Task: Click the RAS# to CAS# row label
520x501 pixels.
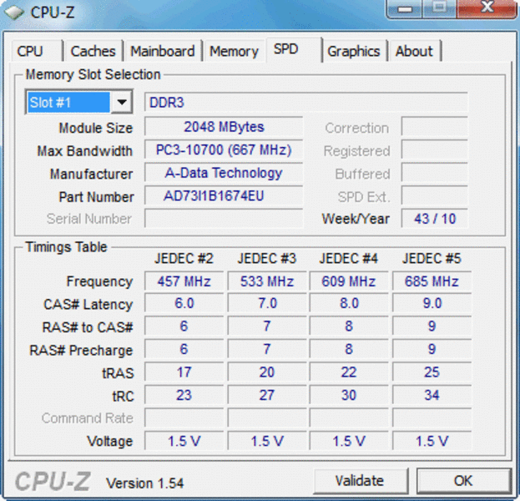Action: pos(88,327)
